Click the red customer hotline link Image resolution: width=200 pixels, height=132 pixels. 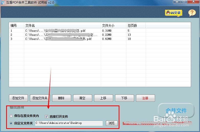coord(157,123)
